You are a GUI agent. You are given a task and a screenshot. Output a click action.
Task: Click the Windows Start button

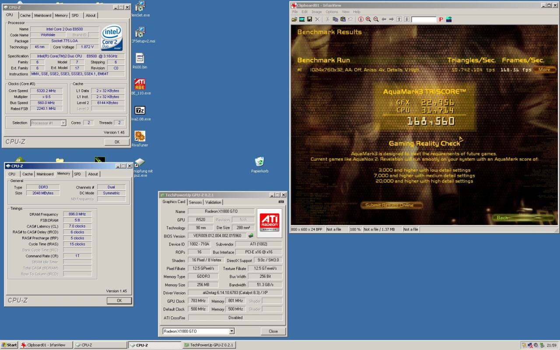click(x=9, y=345)
